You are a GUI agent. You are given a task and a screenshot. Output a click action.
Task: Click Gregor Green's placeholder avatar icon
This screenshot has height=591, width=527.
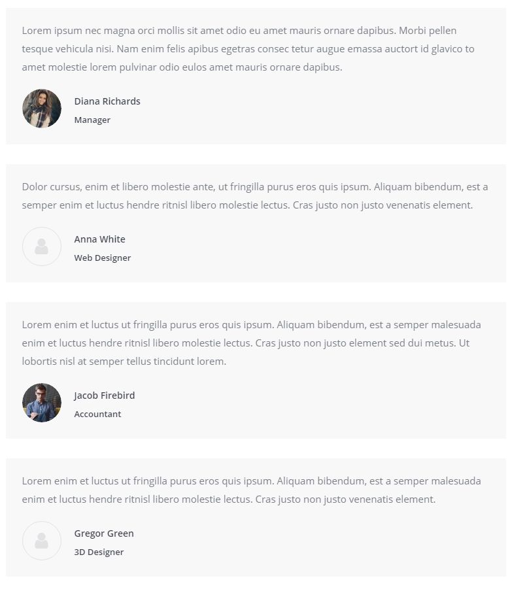coord(42,541)
